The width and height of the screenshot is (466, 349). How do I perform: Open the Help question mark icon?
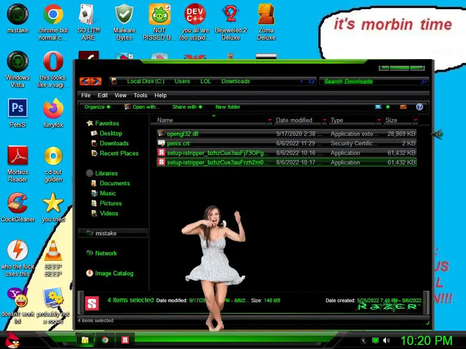point(419,107)
